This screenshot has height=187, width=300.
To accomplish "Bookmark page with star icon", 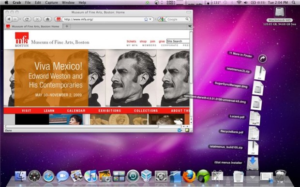I will pos(146,19).
